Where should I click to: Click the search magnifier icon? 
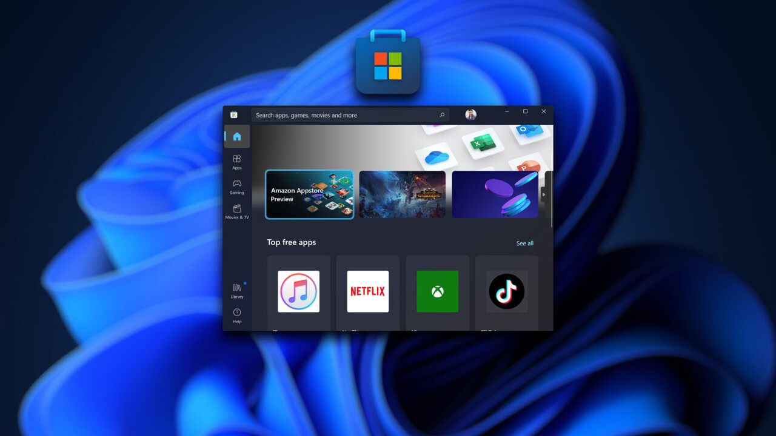click(442, 115)
